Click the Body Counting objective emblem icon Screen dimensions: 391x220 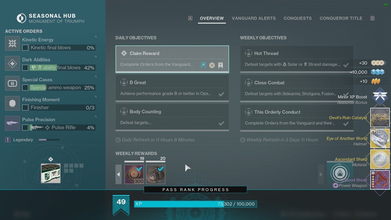(x=124, y=112)
